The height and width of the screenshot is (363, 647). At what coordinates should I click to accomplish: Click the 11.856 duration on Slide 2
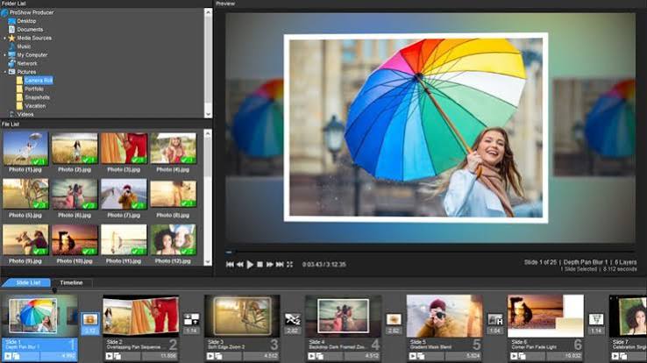[168, 356]
